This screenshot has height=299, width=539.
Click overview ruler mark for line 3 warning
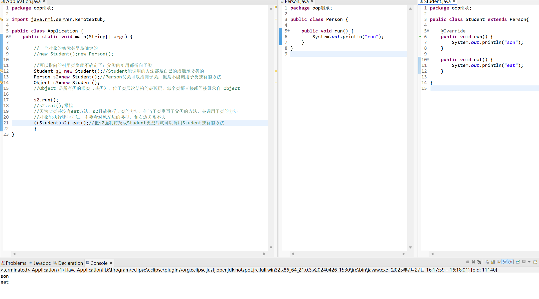click(276, 19)
